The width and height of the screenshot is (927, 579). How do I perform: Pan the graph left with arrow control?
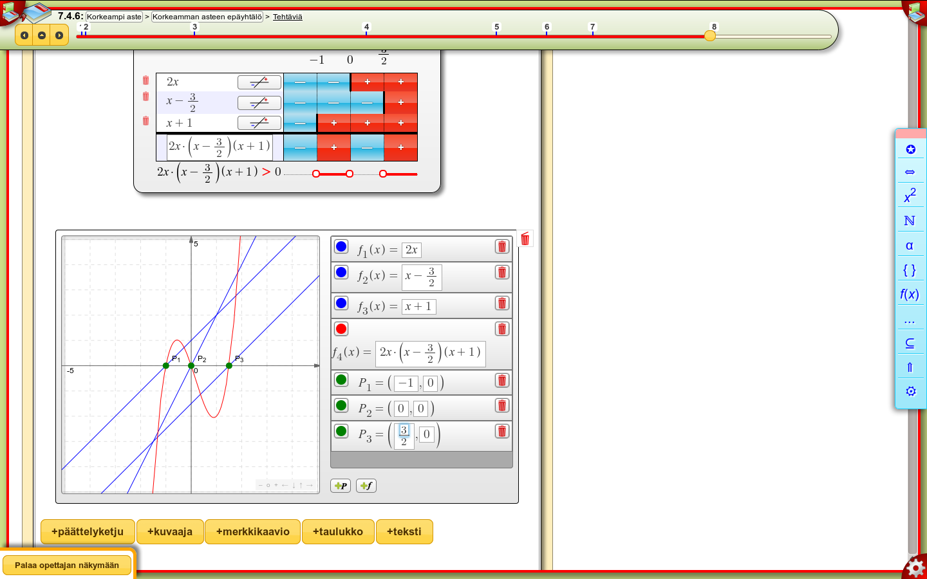pos(285,485)
